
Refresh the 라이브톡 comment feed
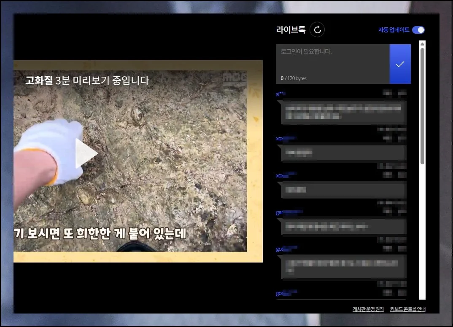point(317,29)
